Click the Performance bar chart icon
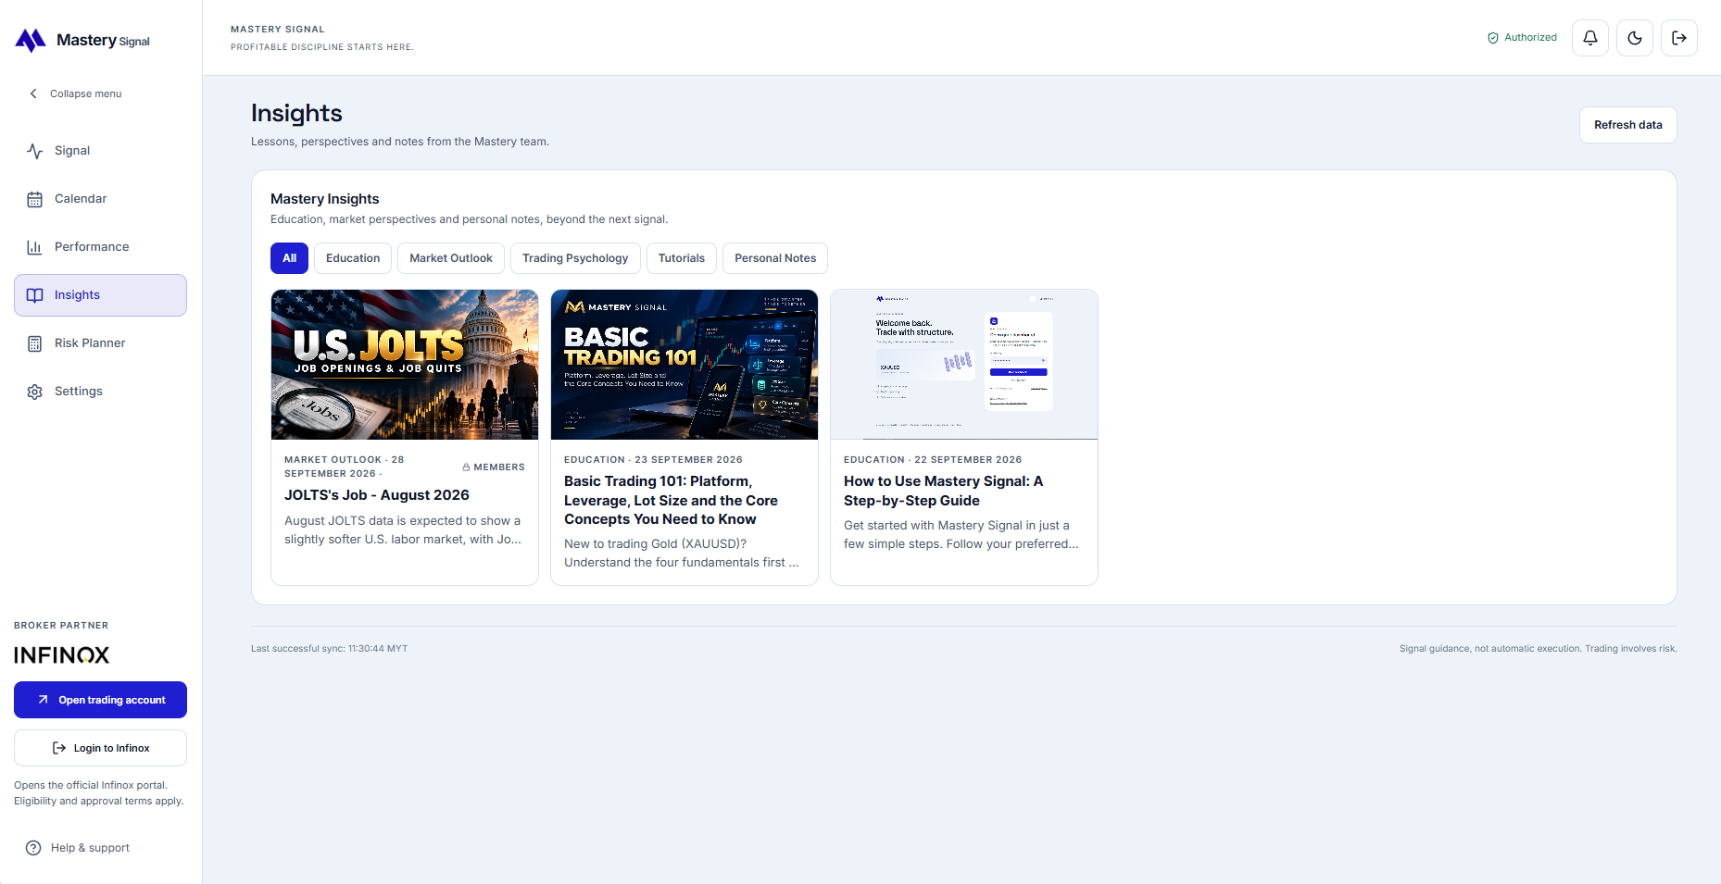This screenshot has height=884, width=1721. point(35,247)
